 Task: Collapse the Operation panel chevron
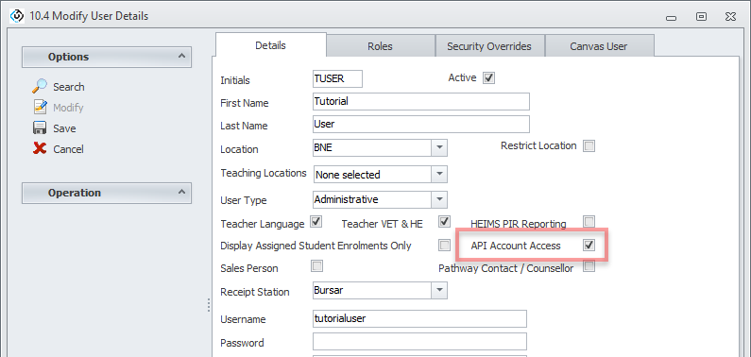coord(181,192)
